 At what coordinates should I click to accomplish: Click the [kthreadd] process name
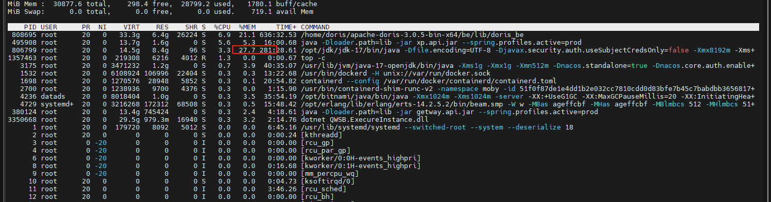[322, 135]
